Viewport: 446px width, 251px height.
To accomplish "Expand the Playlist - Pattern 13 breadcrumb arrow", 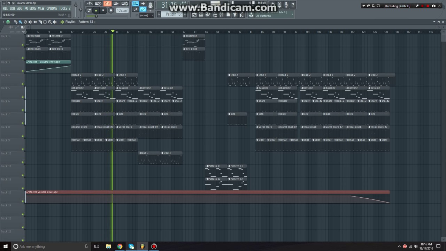I will click(95, 22).
